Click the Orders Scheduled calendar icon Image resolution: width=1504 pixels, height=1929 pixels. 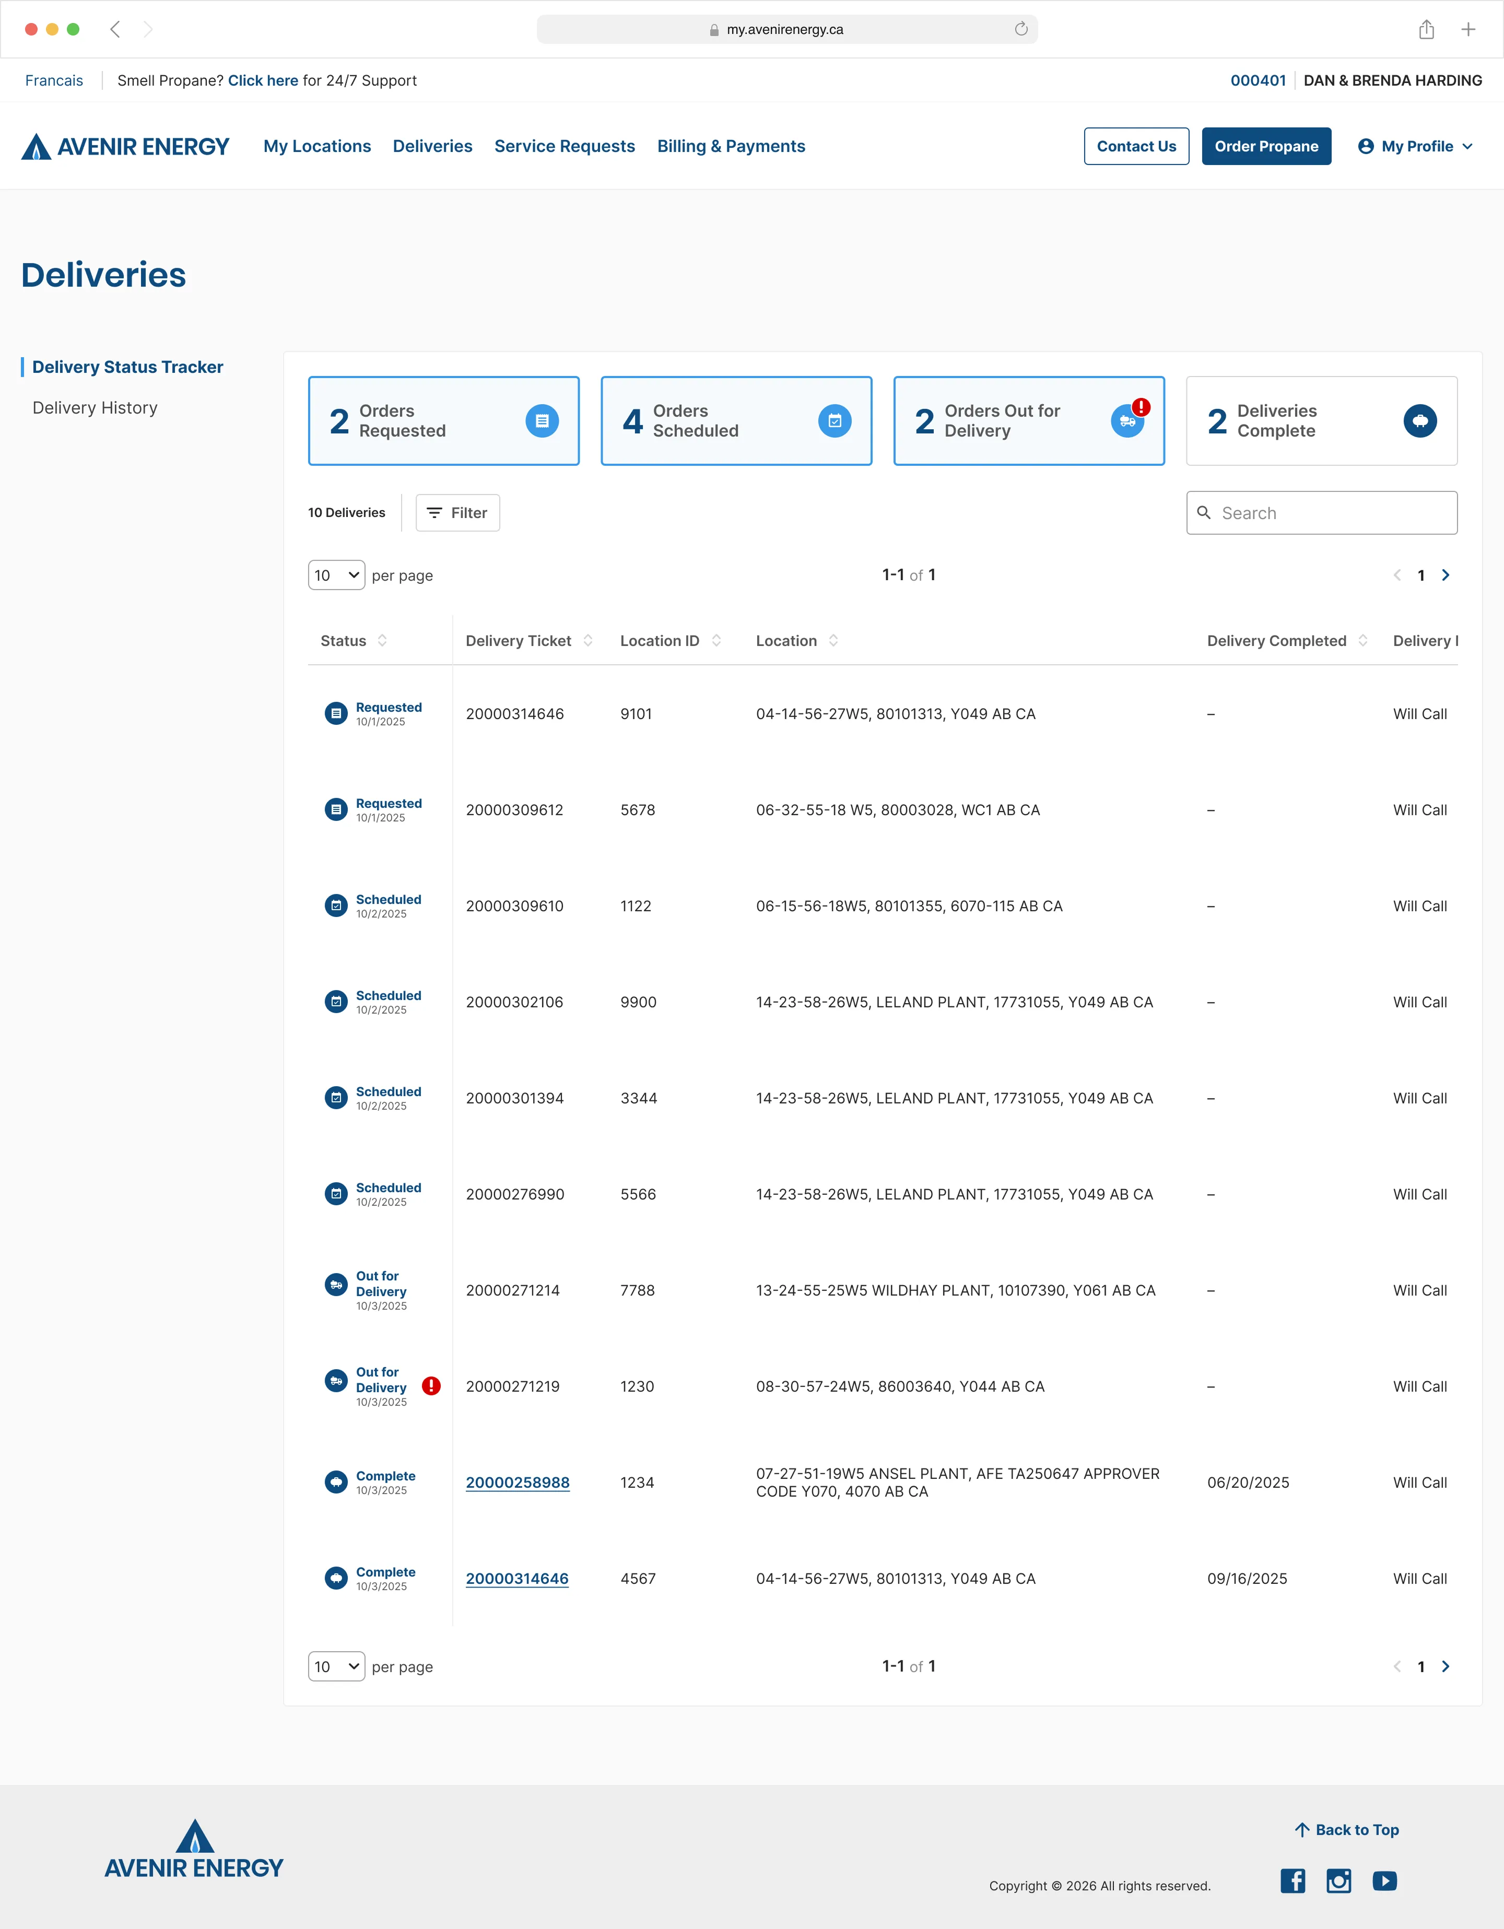[835, 421]
